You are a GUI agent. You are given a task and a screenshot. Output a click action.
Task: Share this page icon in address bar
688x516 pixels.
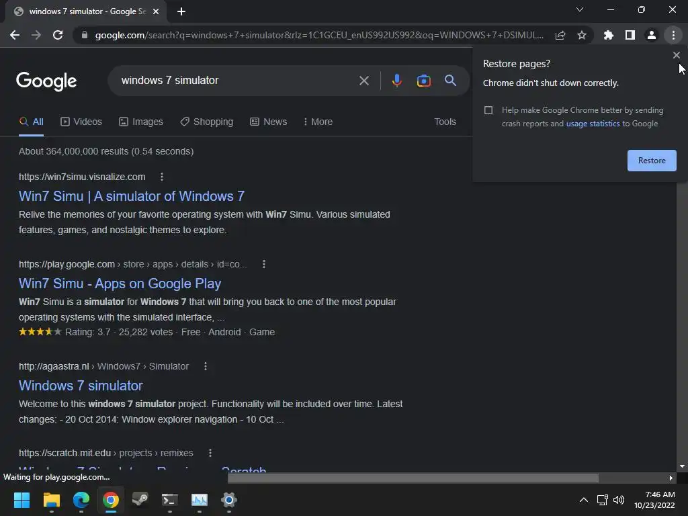(x=560, y=35)
